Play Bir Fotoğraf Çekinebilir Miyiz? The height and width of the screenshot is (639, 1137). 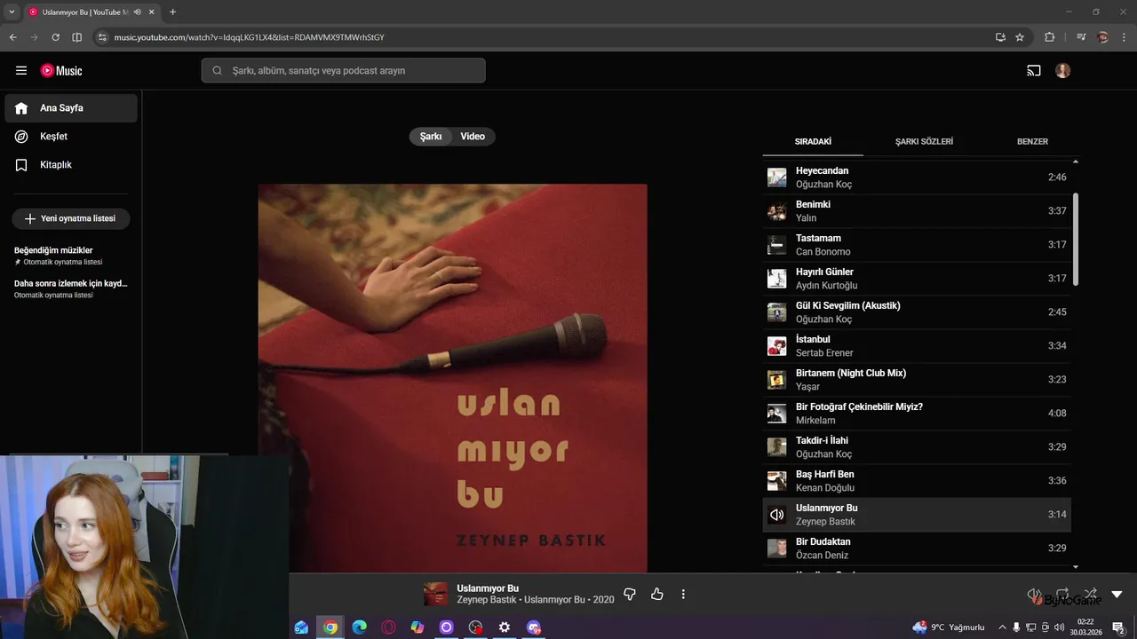pos(917,414)
